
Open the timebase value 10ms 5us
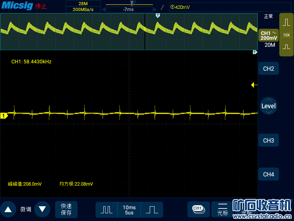click(x=129, y=210)
